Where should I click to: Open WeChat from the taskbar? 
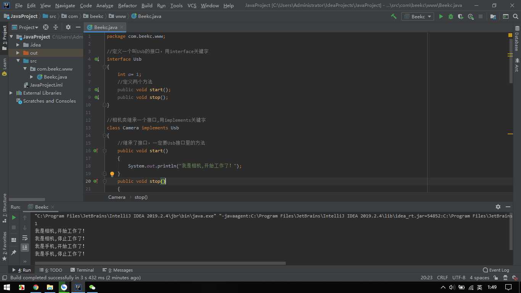[92, 287]
